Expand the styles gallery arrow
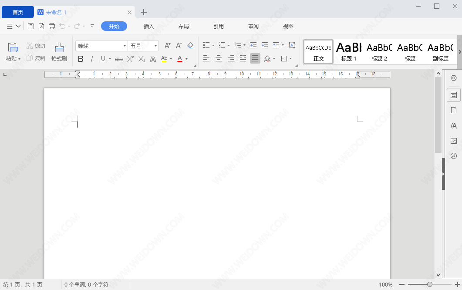This screenshot has height=290, width=462. 459,52
